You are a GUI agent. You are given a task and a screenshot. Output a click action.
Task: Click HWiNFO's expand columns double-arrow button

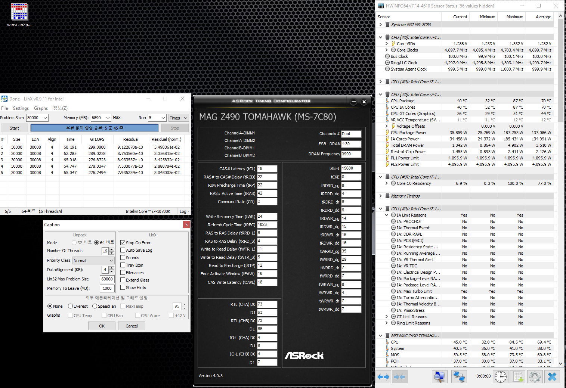pos(383,377)
